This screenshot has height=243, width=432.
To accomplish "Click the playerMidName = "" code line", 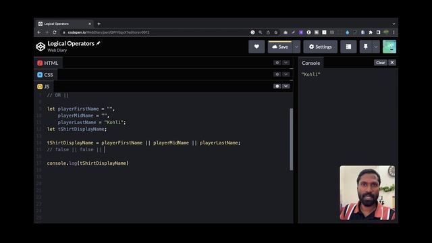I will coord(84,115).
